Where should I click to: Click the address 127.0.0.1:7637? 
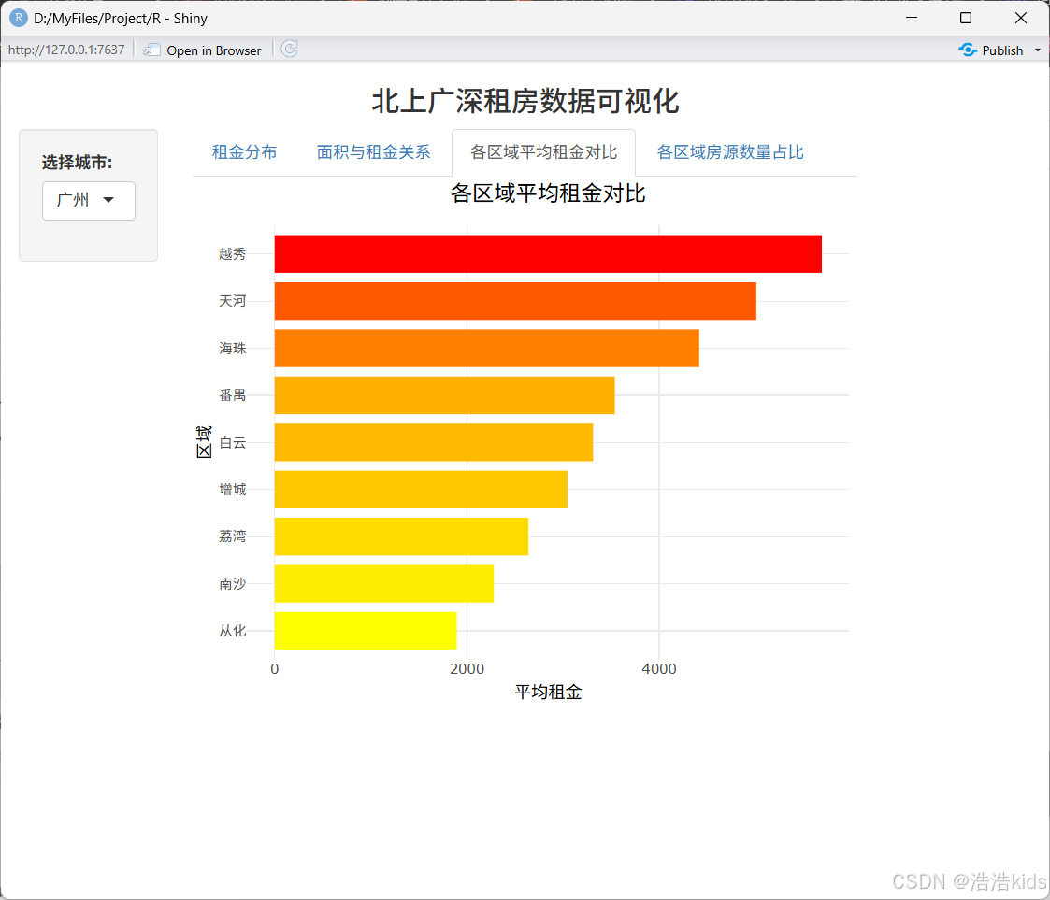click(x=66, y=50)
